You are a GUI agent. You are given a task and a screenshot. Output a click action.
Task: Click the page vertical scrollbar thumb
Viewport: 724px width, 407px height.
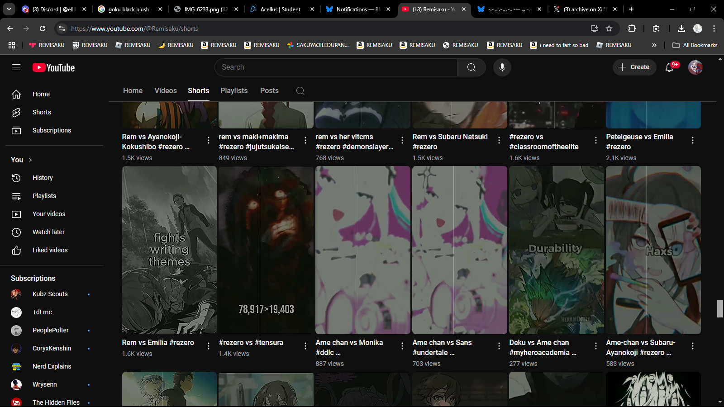pos(720,309)
